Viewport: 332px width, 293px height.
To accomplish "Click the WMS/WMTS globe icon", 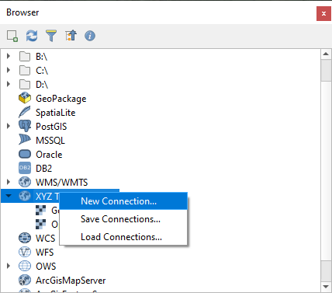I will tap(25, 182).
